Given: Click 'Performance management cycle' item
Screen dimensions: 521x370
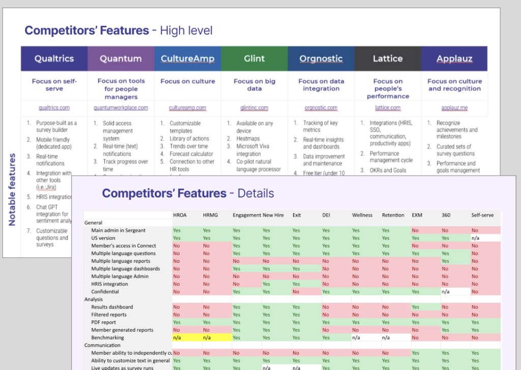Looking at the screenshot, I should coord(391,157).
